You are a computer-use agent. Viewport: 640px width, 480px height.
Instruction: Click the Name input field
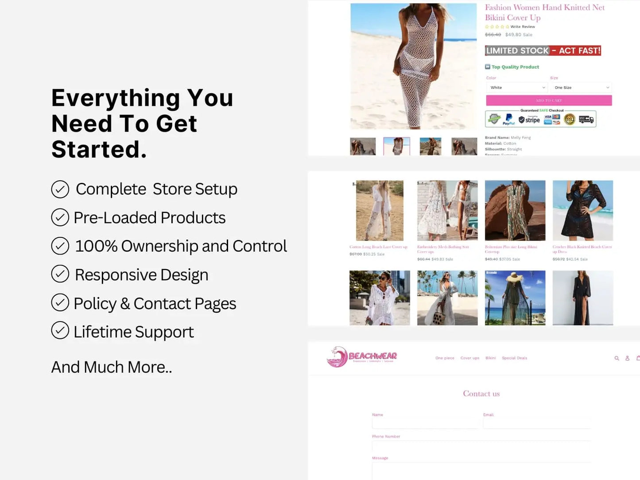tap(425, 423)
